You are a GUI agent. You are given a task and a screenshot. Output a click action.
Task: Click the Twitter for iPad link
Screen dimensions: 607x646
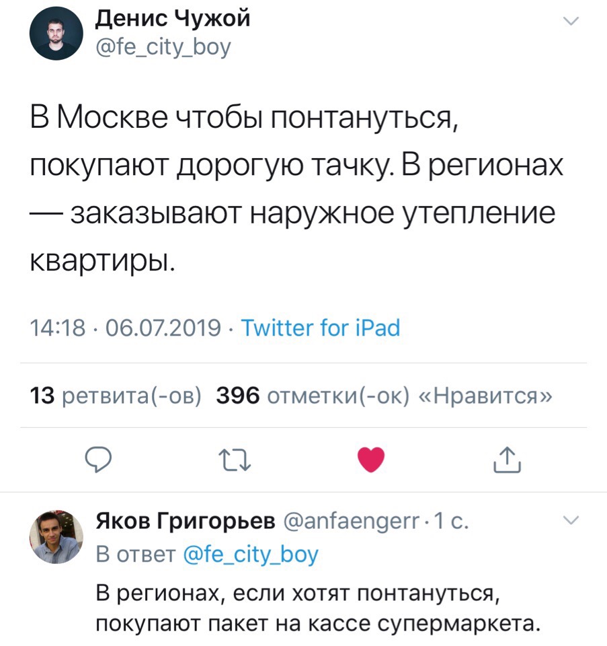click(x=320, y=328)
